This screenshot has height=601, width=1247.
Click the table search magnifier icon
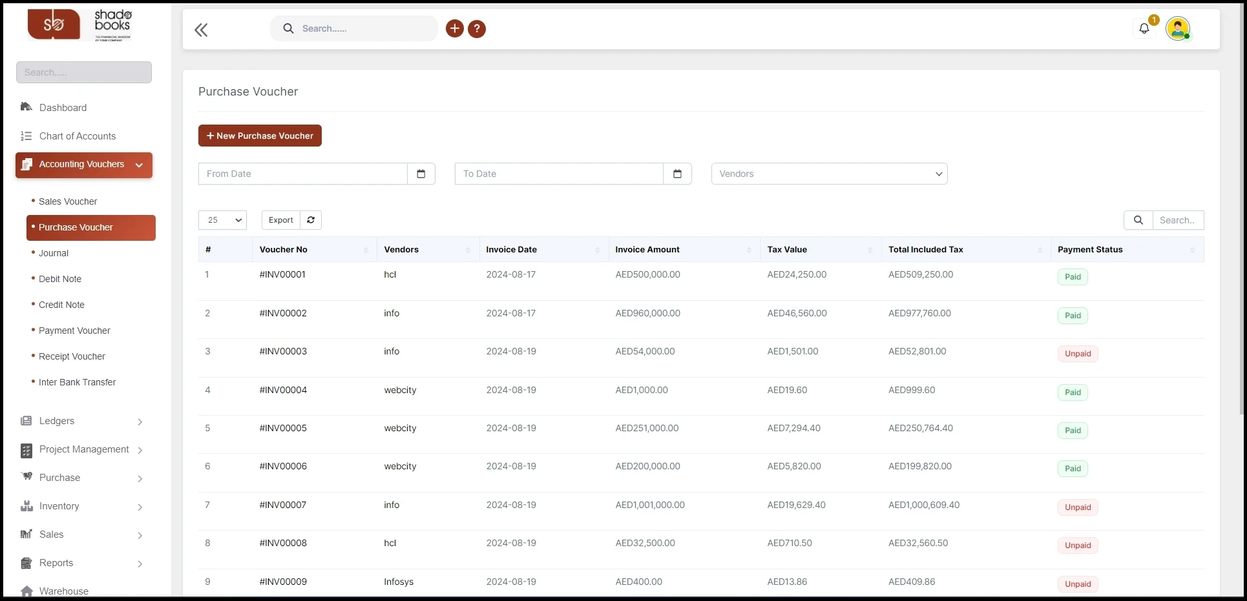click(x=1138, y=220)
